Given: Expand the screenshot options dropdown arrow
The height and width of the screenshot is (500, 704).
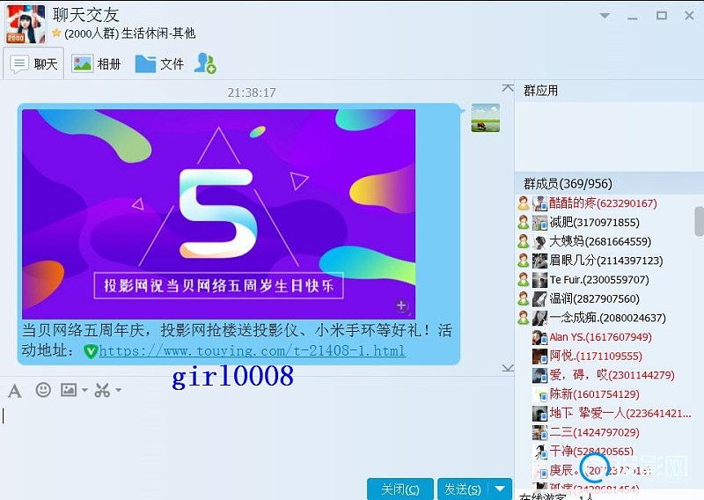Looking at the screenshot, I should (119, 390).
